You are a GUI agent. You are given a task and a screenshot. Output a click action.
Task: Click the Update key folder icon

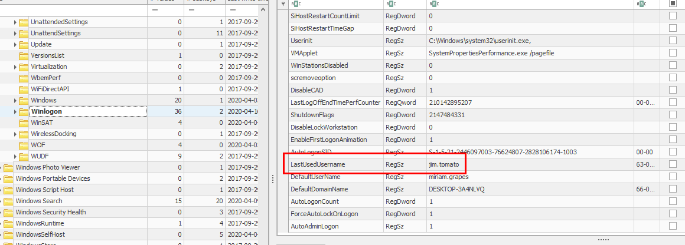point(24,45)
